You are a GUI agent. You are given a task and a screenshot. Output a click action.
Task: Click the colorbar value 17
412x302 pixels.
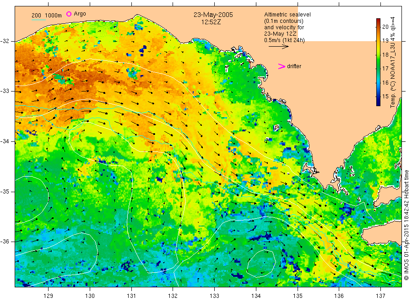click(x=385, y=69)
